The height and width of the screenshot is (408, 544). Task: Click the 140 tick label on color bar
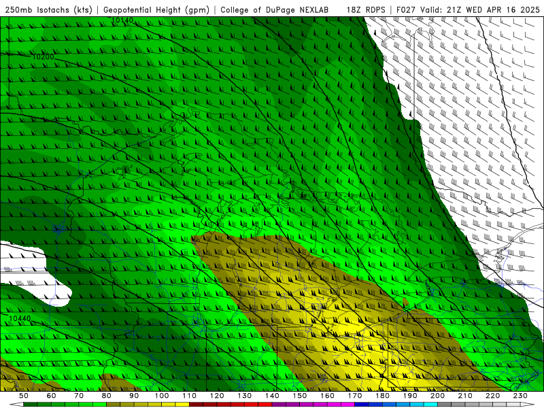[x=272, y=396]
